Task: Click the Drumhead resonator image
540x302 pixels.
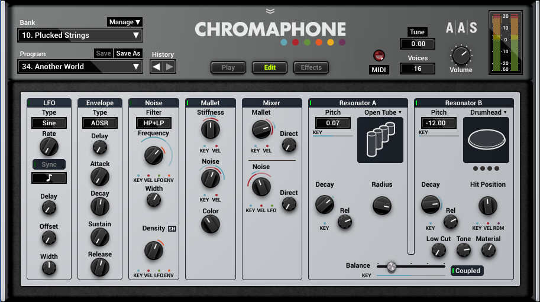Action: pyautogui.click(x=486, y=140)
